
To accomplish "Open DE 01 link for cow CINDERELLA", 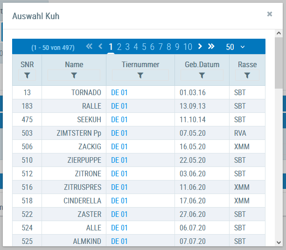I will 119,201.
